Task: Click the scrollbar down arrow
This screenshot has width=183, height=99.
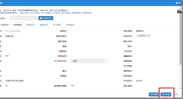Action: click(181, 88)
